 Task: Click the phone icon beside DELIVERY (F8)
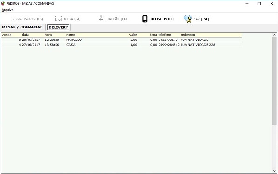(145, 19)
